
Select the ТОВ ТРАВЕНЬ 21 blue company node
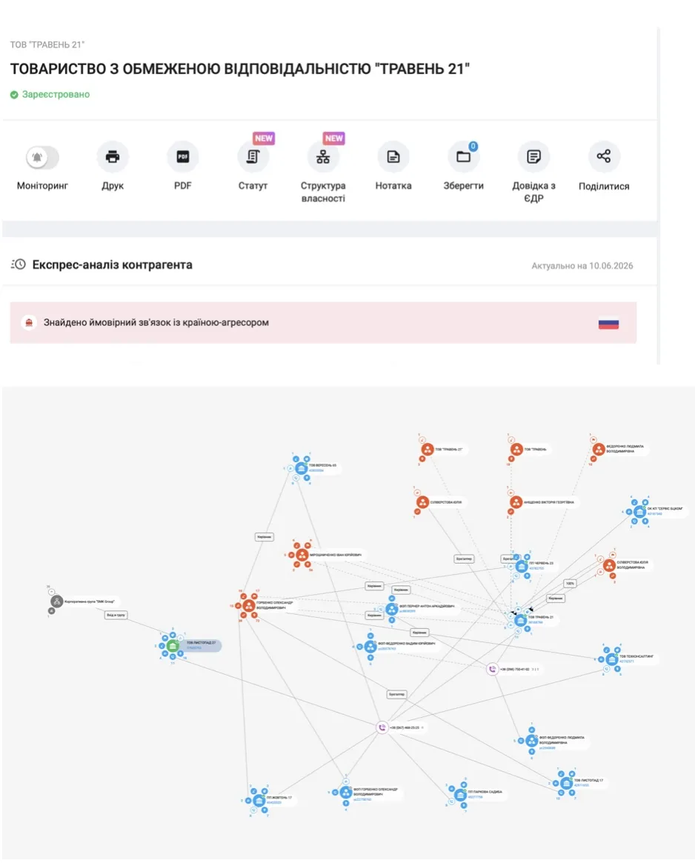tap(520, 620)
